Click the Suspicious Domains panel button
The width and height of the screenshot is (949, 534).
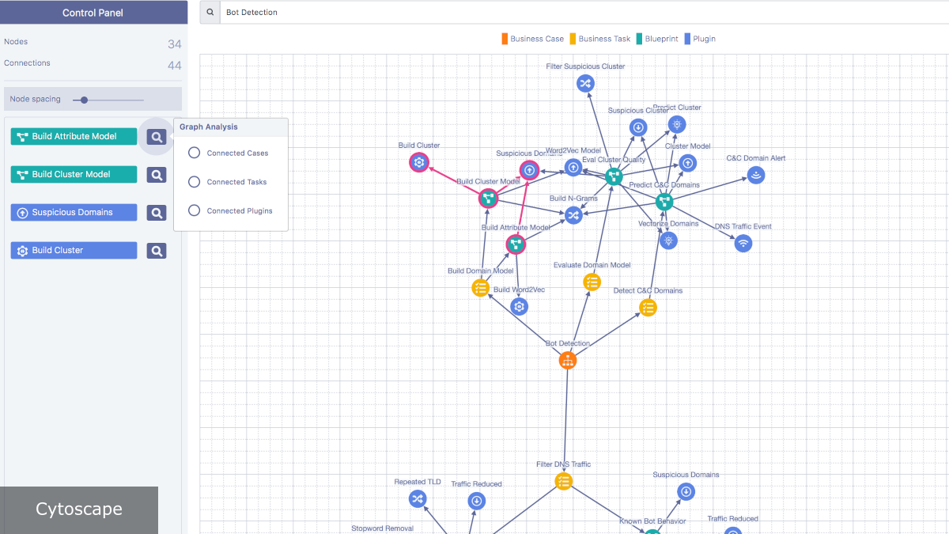click(x=74, y=212)
